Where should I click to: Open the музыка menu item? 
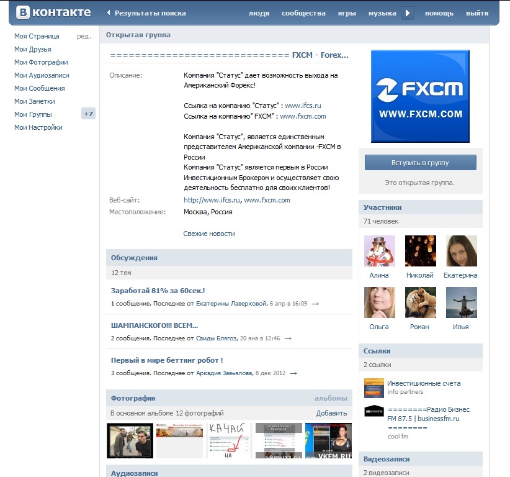tap(382, 13)
